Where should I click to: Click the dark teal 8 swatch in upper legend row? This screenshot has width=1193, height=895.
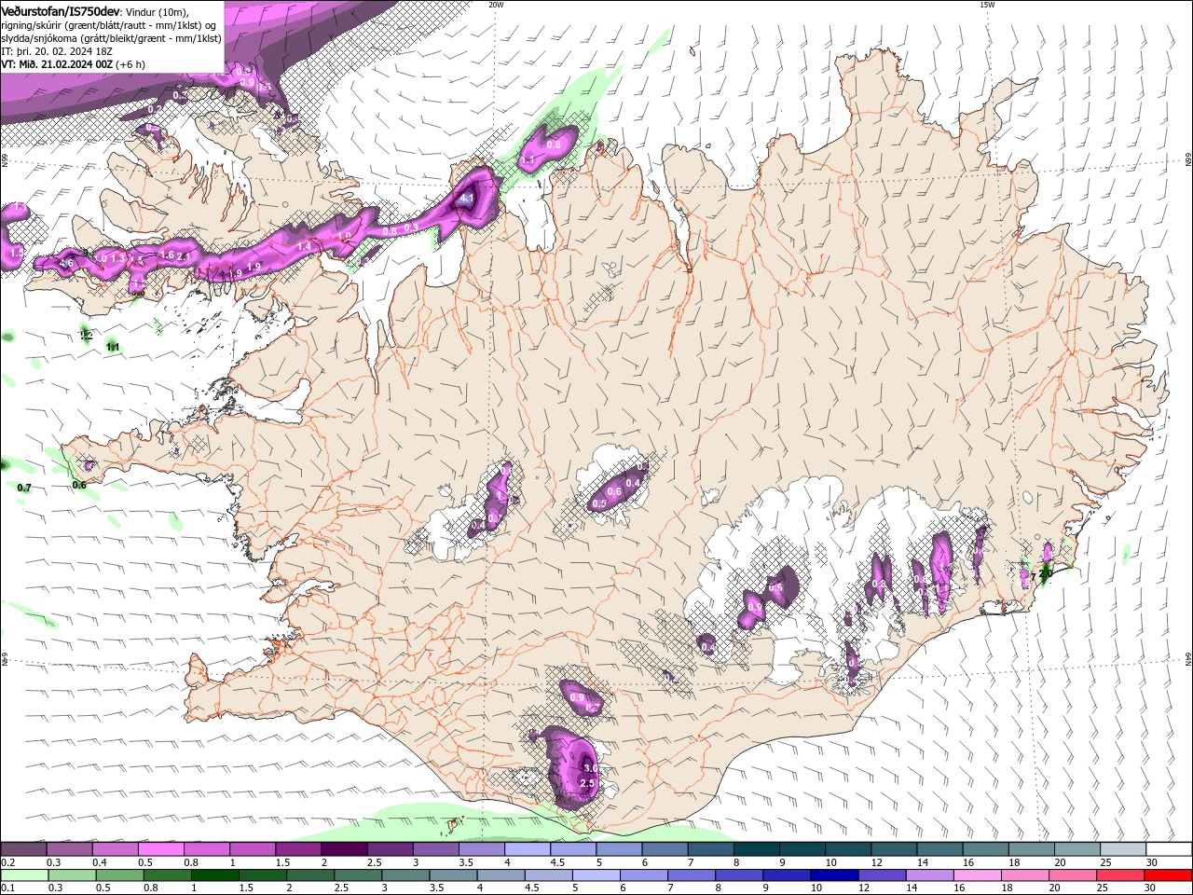(x=757, y=848)
